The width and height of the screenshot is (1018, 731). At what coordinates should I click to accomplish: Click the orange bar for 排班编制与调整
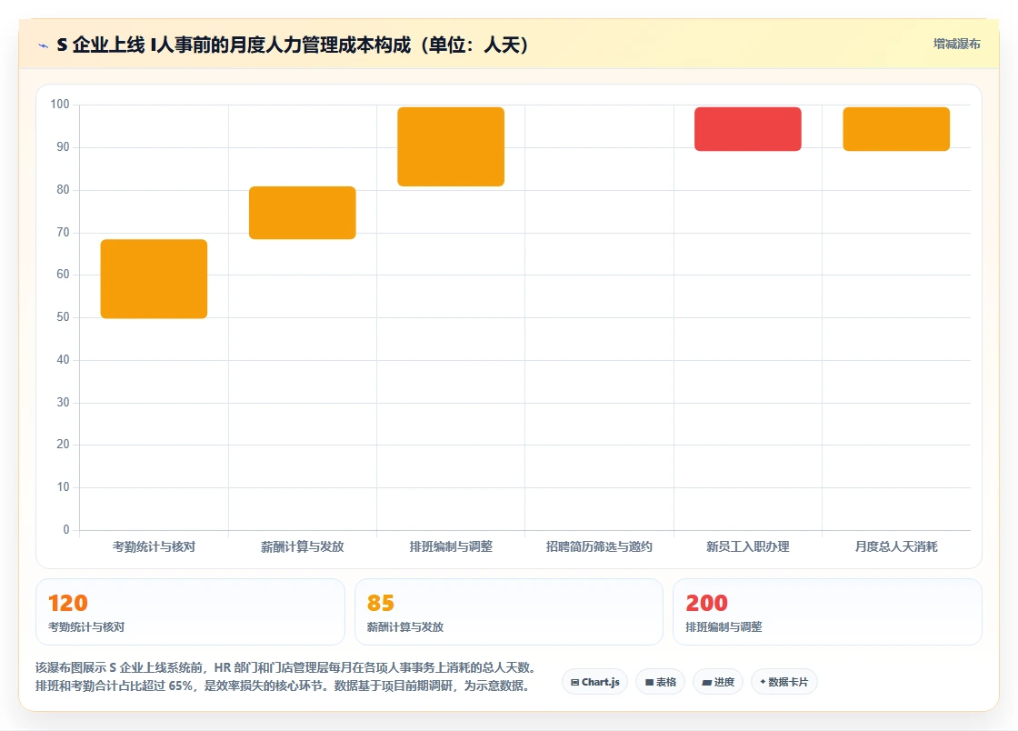point(451,146)
